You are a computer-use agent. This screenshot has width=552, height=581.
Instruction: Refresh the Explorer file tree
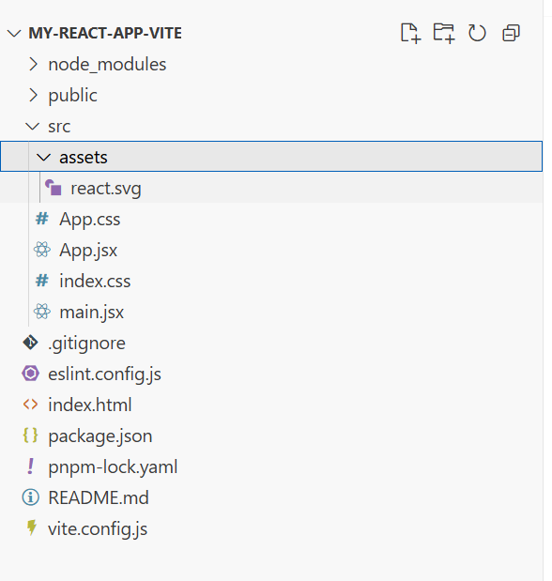(x=477, y=33)
